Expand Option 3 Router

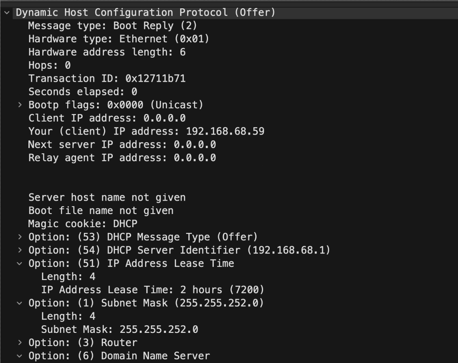(19, 343)
